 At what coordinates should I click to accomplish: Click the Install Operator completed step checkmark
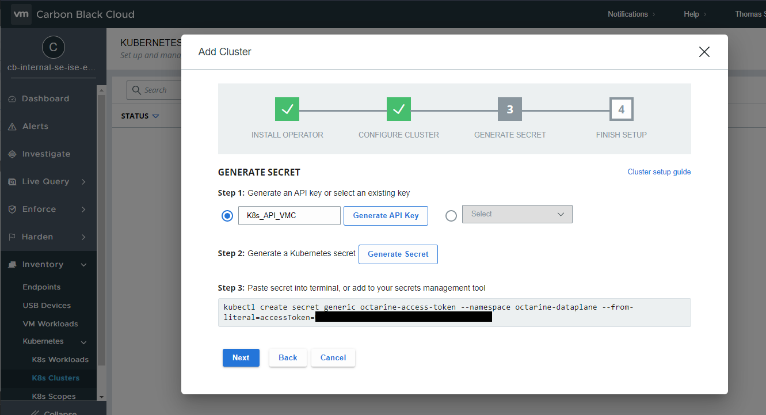click(x=287, y=109)
